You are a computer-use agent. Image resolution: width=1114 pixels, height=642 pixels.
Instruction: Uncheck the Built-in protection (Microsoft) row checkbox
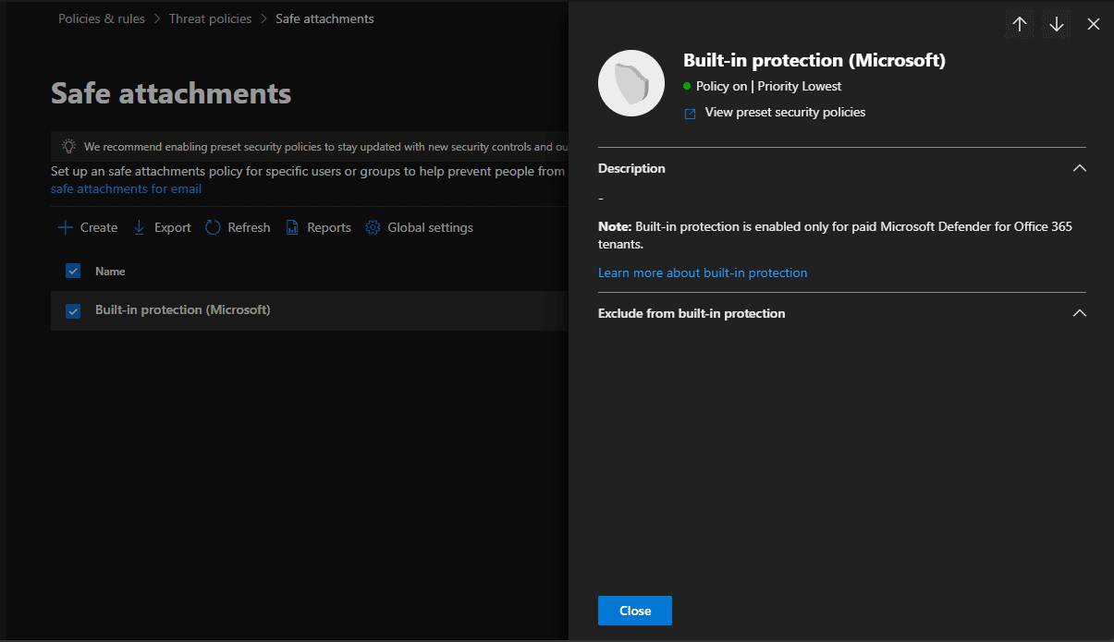(73, 311)
